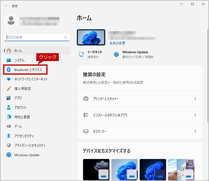The height and width of the screenshot is (181, 209).
Task: Click the Bluetooth icon in the sidebar
Action: tap(9, 70)
